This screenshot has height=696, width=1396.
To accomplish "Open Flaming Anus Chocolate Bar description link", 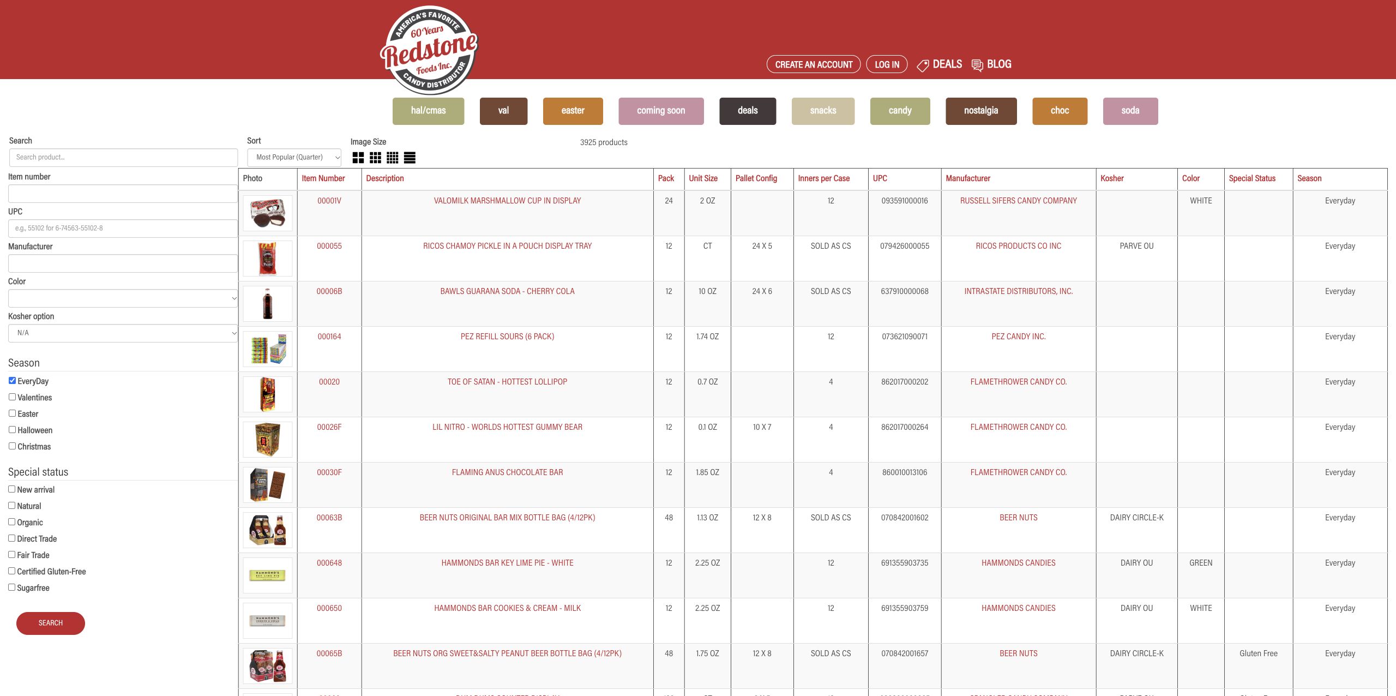I will point(507,472).
